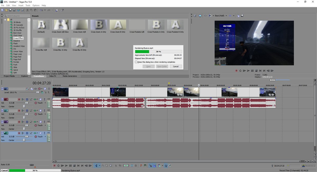Click the Project Video Properties icon in preview
317x172 pixels.
pos(195,16)
